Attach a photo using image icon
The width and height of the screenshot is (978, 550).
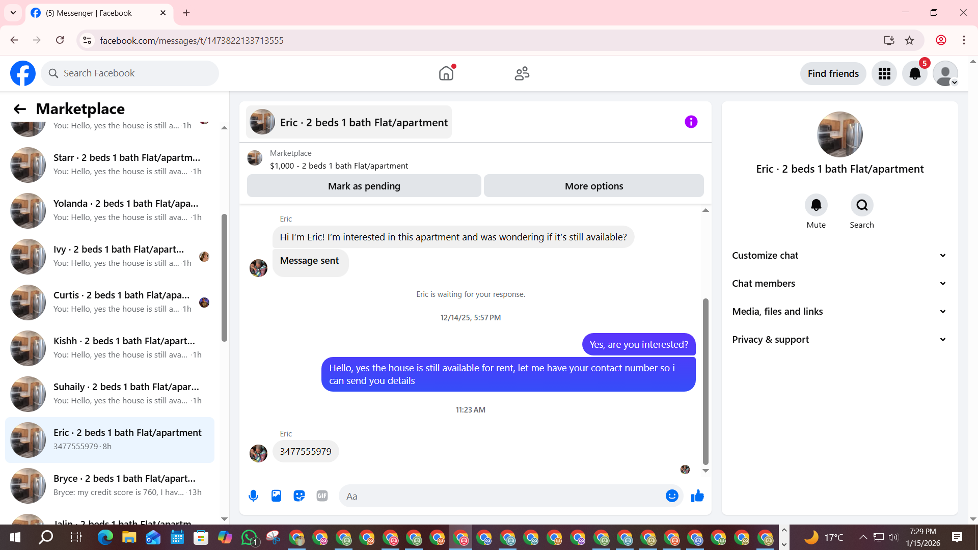click(x=276, y=496)
